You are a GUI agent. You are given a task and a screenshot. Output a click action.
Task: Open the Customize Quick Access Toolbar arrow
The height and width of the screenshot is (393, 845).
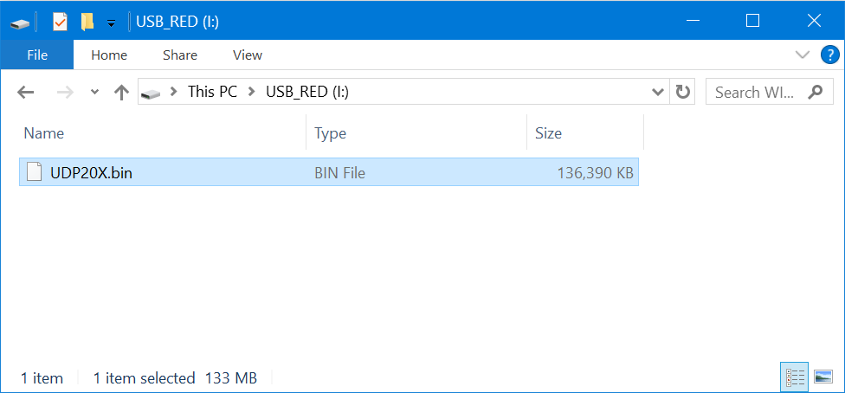pos(111,23)
